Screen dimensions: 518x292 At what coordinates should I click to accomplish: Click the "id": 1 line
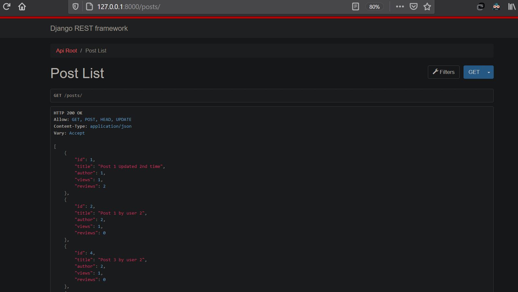tap(85, 160)
